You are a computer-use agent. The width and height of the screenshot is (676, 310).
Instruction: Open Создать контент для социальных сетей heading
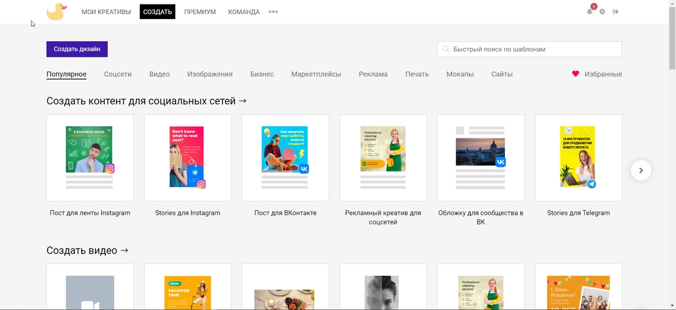[x=146, y=101]
